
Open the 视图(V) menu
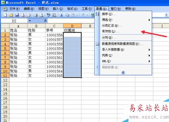[43, 9]
